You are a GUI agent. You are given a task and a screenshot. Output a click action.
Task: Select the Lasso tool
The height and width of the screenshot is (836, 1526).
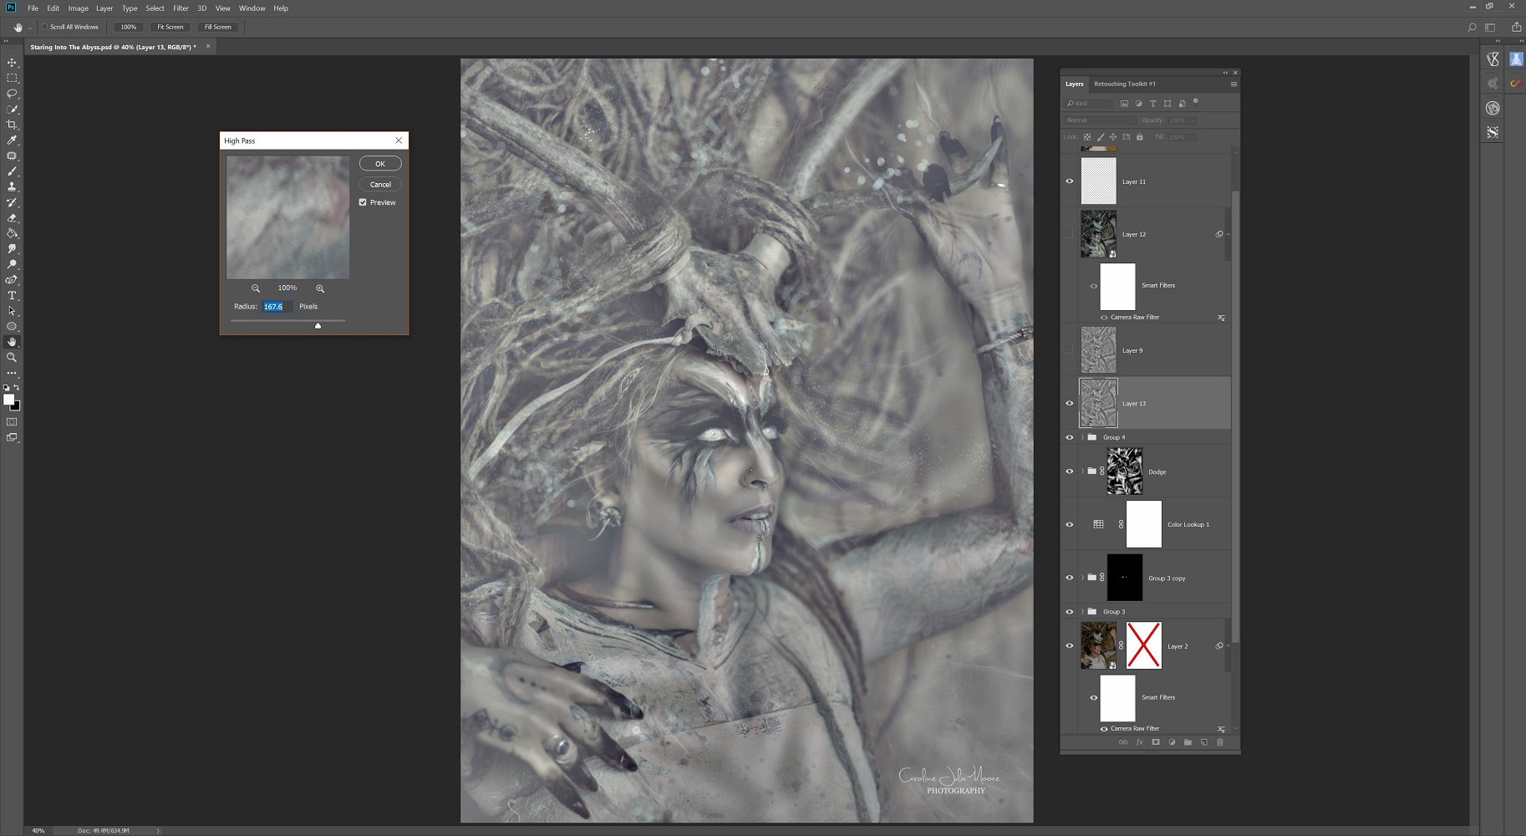12,94
